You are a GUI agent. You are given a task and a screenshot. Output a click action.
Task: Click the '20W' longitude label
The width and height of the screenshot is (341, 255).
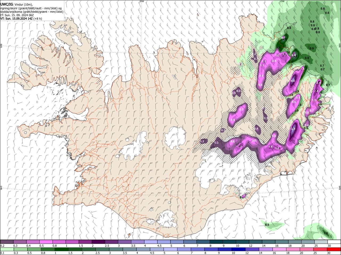[142, 1]
